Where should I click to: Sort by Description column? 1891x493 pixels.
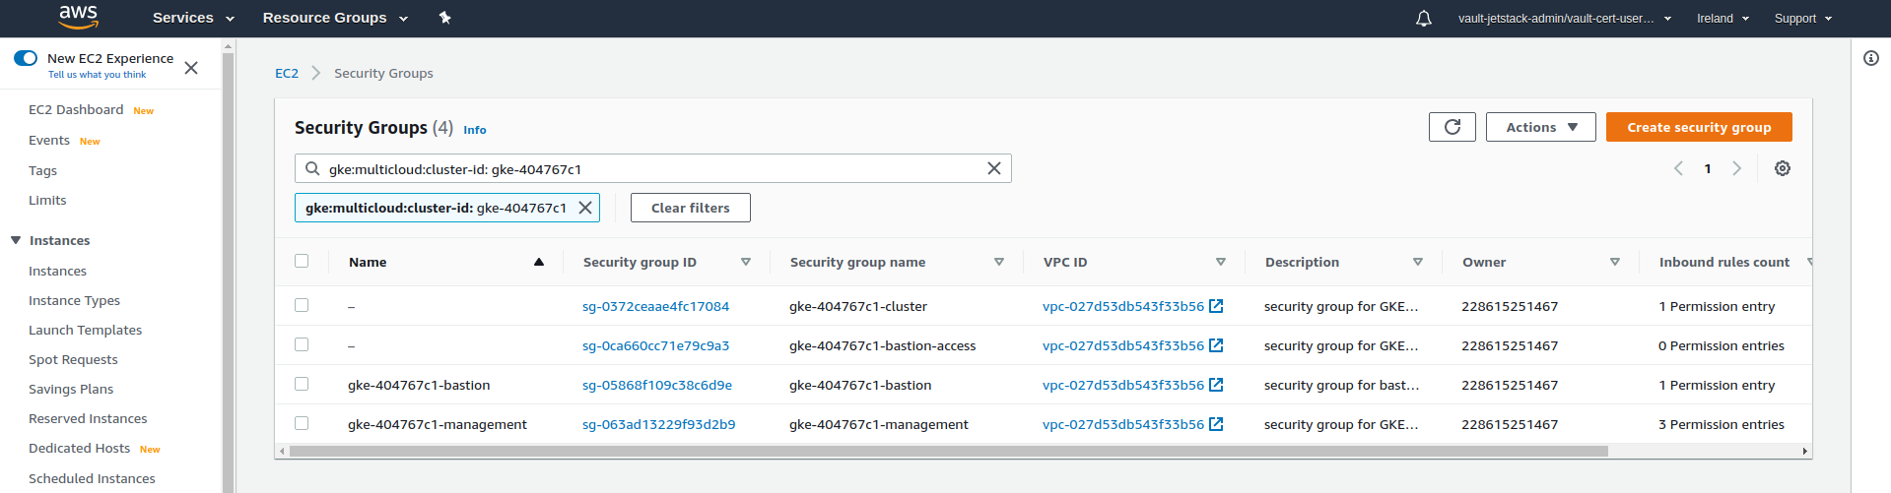point(1418,262)
